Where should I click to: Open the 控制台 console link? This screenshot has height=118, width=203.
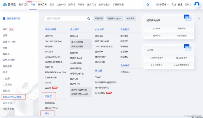(x=188, y=5)
